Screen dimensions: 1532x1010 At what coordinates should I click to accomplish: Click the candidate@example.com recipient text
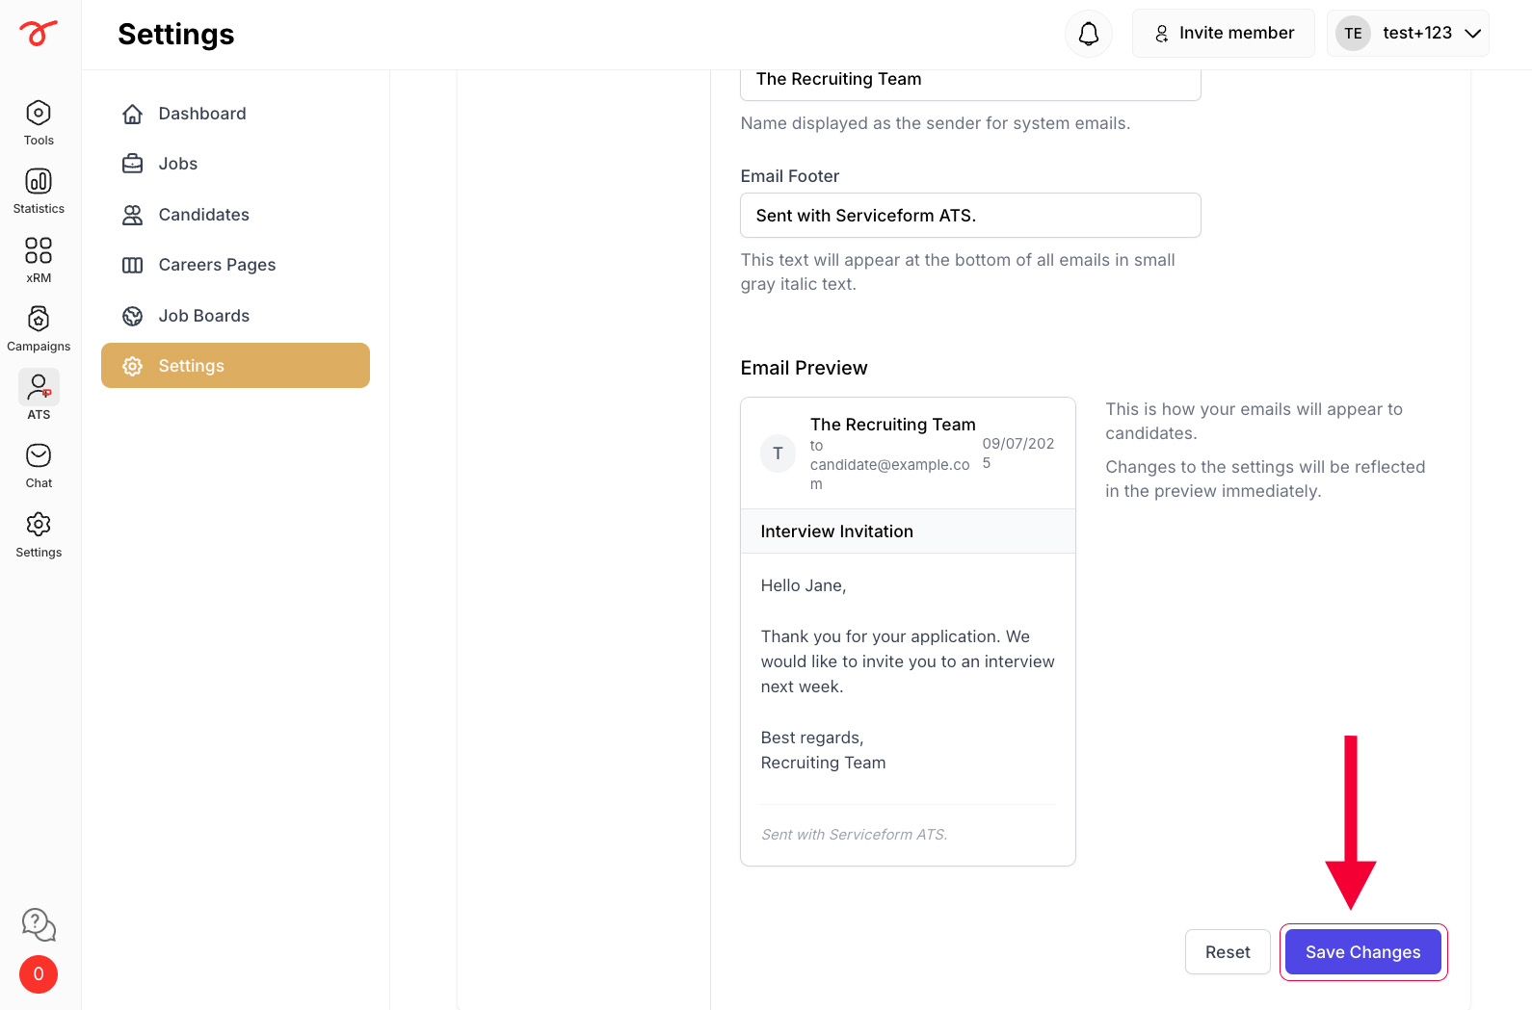pyautogui.click(x=889, y=474)
